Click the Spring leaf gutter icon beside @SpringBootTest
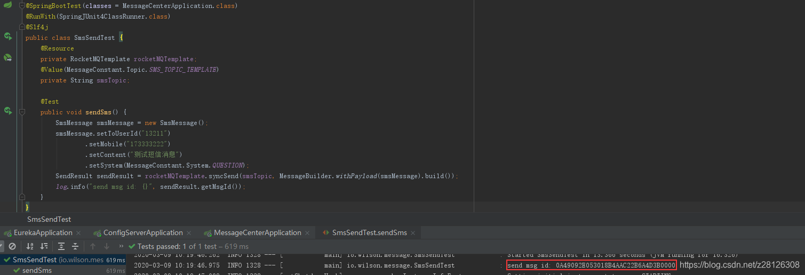Screen dimensions: 805x275 [x=8, y=5]
